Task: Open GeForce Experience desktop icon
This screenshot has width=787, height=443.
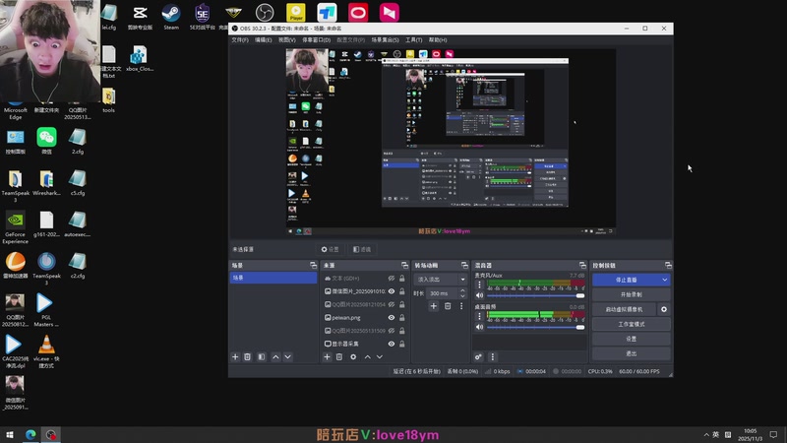Action: [x=15, y=227]
